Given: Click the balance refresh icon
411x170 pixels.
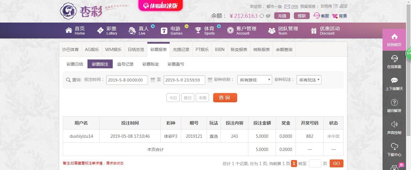Looking at the screenshot, I should (262, 16).
